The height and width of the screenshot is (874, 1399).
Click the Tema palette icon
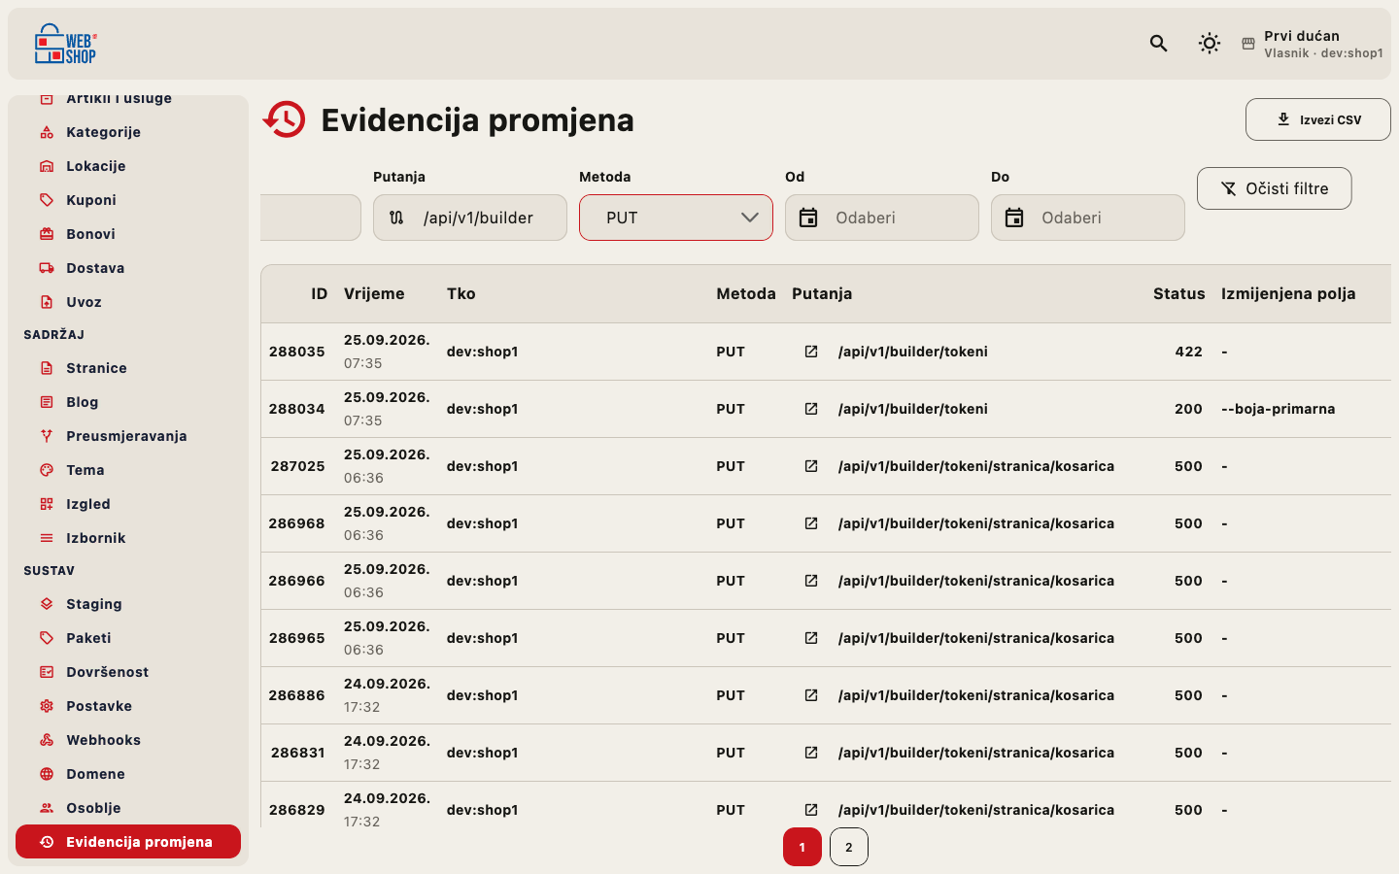47,470
